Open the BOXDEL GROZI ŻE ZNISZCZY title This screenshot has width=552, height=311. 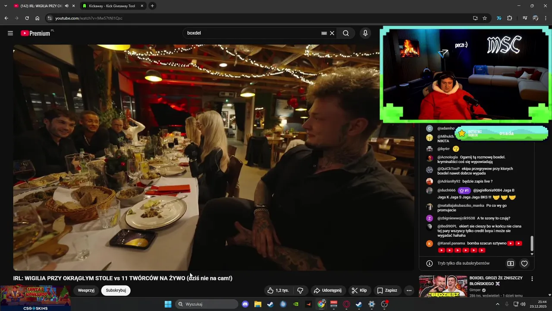click(496, 281)
